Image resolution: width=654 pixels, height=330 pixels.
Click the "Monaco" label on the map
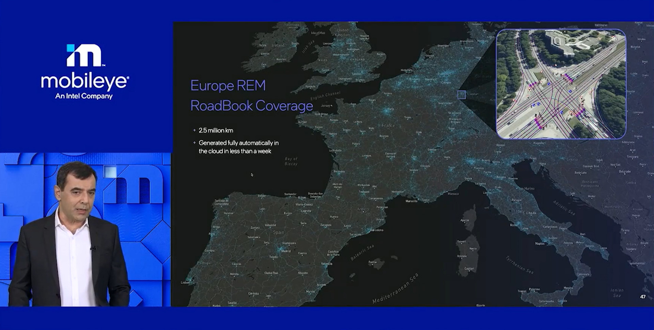(453, 194)
